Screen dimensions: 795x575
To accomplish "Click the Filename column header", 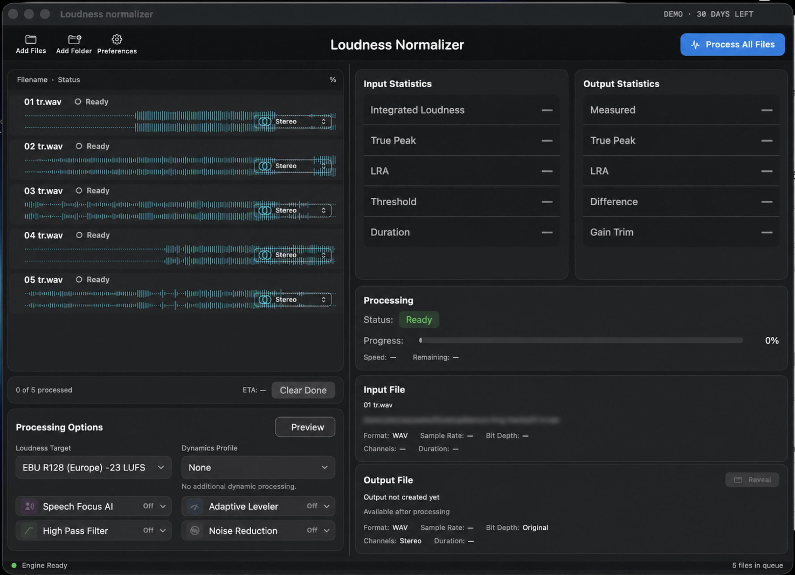I will tap(32, 79).
